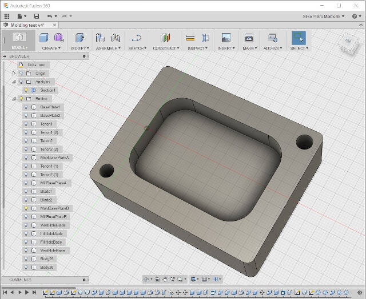The image size is (366, 299).
Task: Open the INSERT menu
Action: [x=226, y=48]
